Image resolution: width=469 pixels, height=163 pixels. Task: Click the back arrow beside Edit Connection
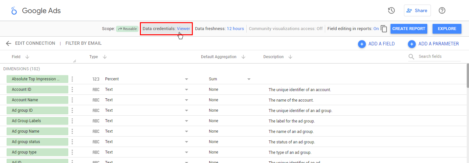tap(9, 43)
